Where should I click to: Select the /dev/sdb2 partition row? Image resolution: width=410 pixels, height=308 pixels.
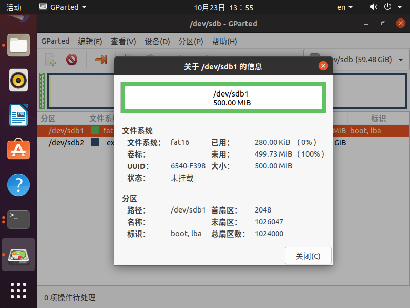point(67,142)
